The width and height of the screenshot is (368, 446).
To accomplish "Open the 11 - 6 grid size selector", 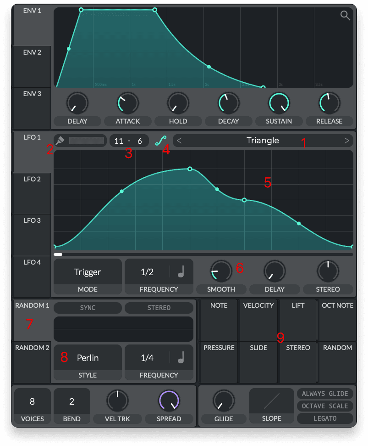I will (x=129, y=141).
